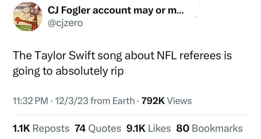261x139 pixels.
Task: Click the "74" quote count number
Action: [x=80, y=128]
